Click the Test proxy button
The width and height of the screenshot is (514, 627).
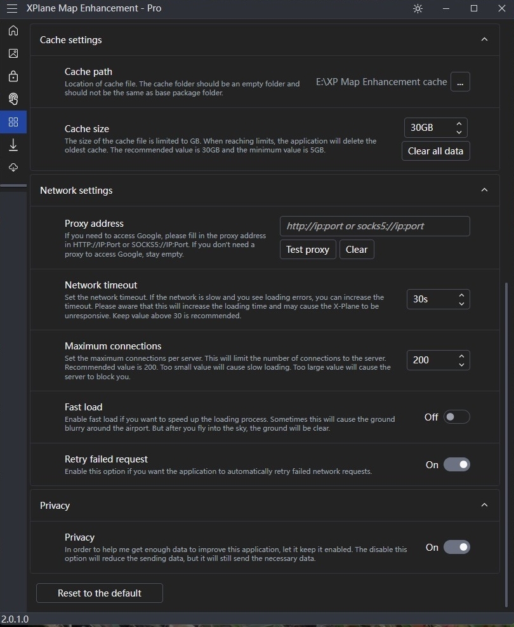(308, 249)
